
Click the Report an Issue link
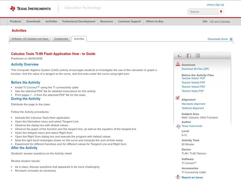pyautogui.click(x=192, y=177)
